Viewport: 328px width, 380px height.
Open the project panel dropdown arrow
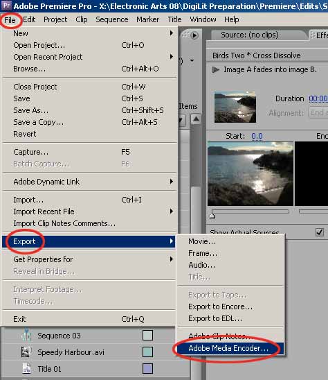click(192, 60)
